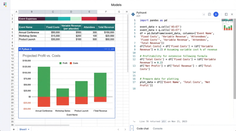
Task: Click the Event Name header cell
Action: [32, 27]
